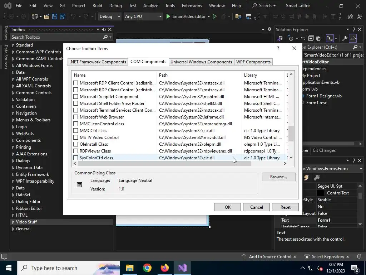The image size is (366, 275).
Task: Check the MS TV Video Control checkbox
Action: click(x=76, y=137)
